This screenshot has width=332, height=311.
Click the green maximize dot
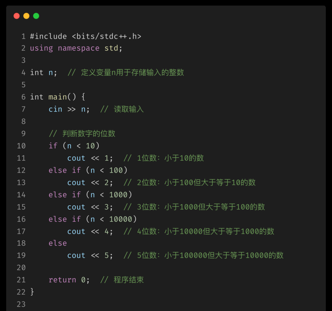pyautogui.click(x=36, y=16)
